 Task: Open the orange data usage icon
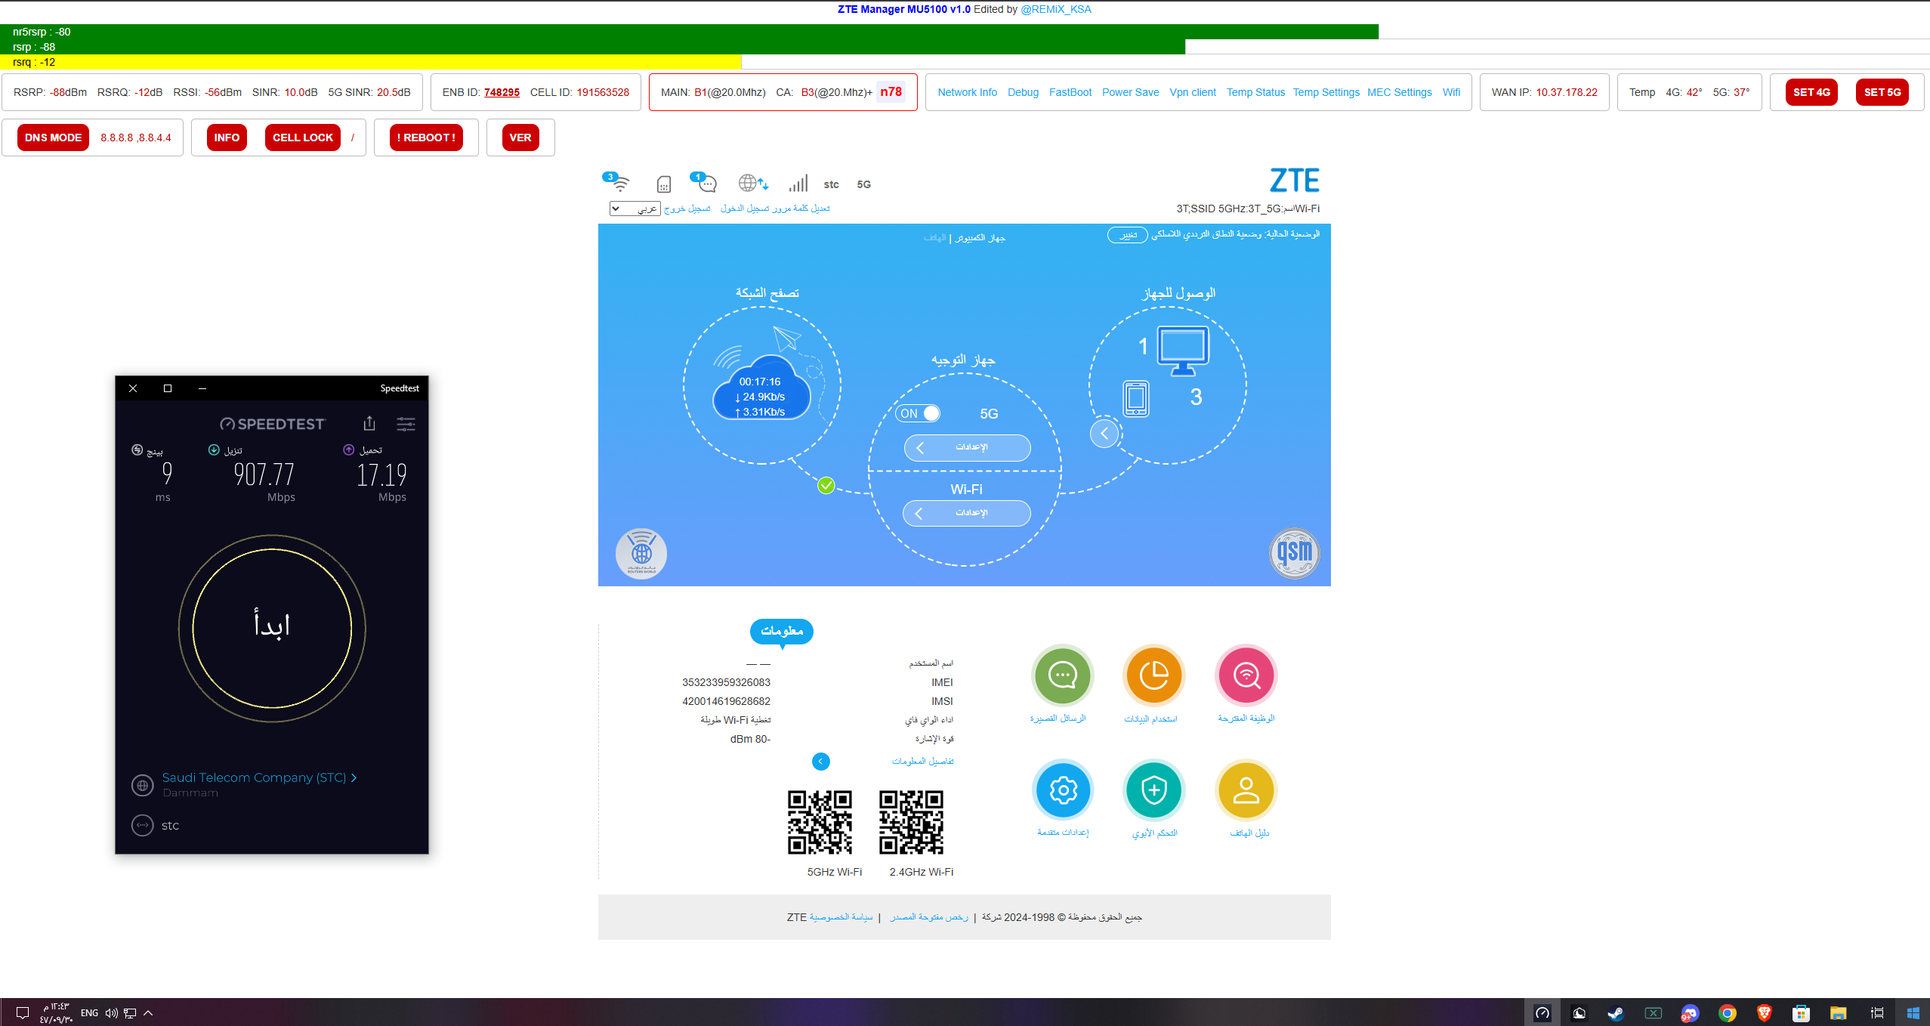(1153, 675)
